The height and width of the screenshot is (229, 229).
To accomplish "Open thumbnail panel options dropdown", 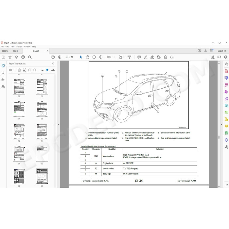I will (11, 70).
